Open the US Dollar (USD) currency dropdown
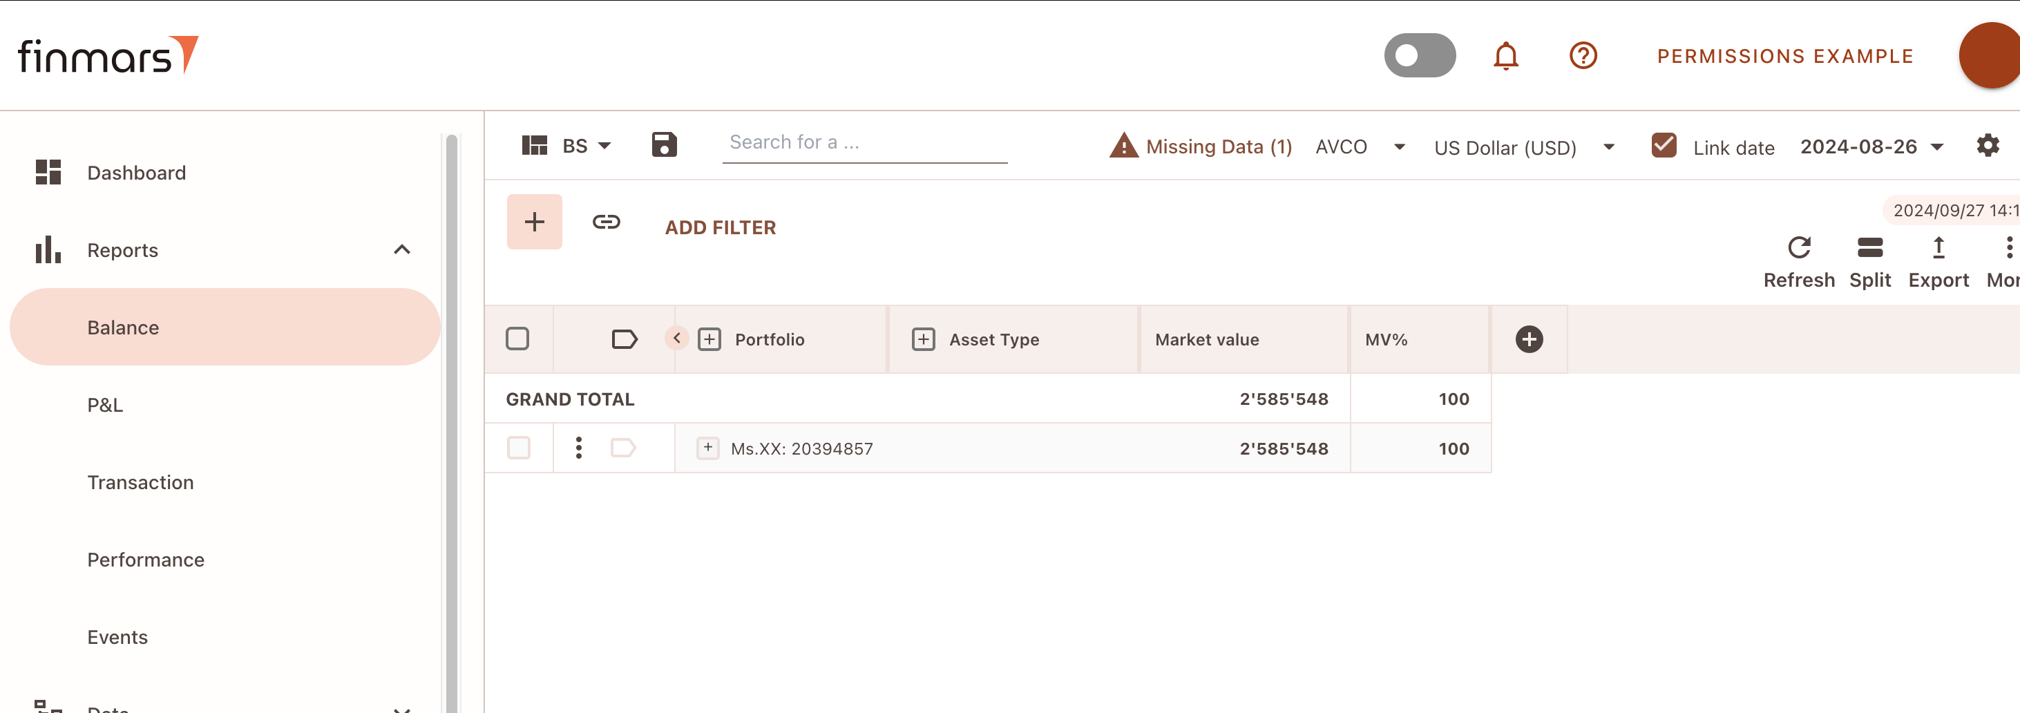This screenshot has width=2020, height=713. (1608, 146)
